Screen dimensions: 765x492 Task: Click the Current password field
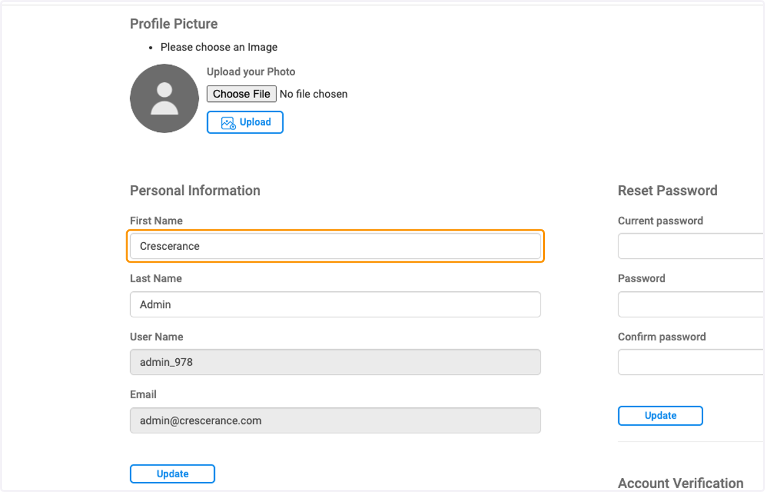tap(691, 246)
